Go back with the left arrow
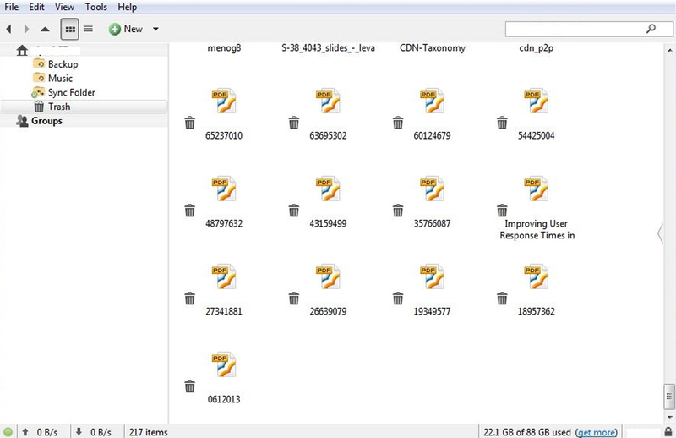 pyautogui.click(x=8, y=29)
